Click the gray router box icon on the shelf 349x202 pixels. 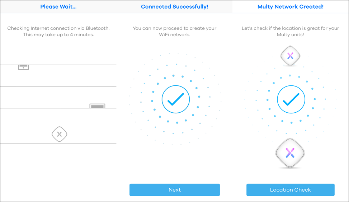pos(97,106)
